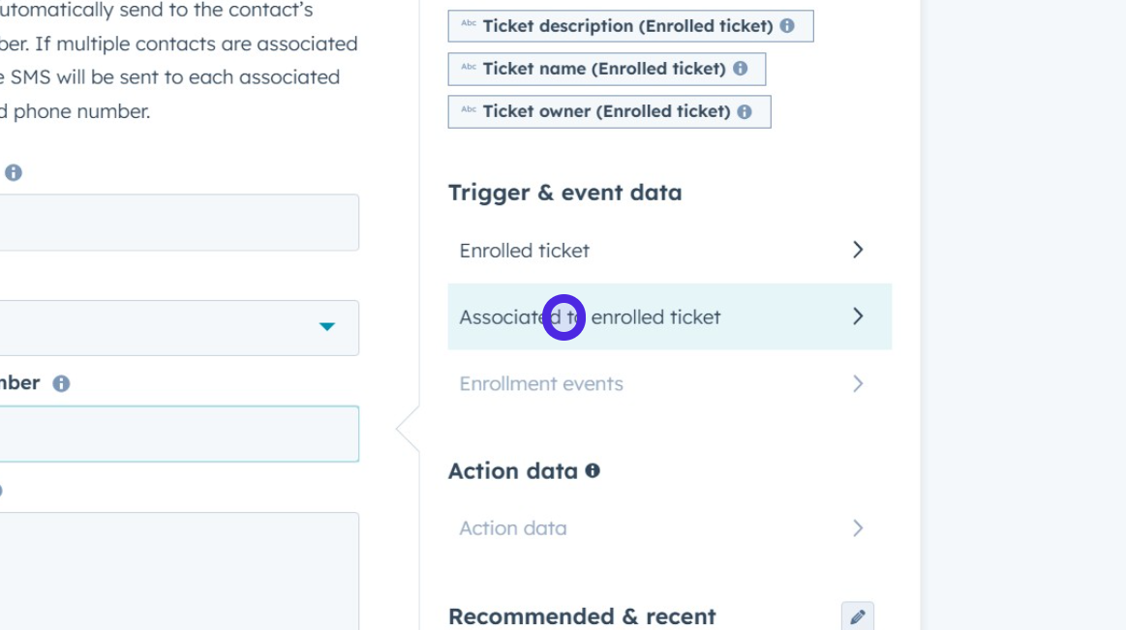Click info icon beside the phone number label
Image resolution: width=1126 pixels, height=630 pixels.
pyautogui.click(x=61, y=383)
